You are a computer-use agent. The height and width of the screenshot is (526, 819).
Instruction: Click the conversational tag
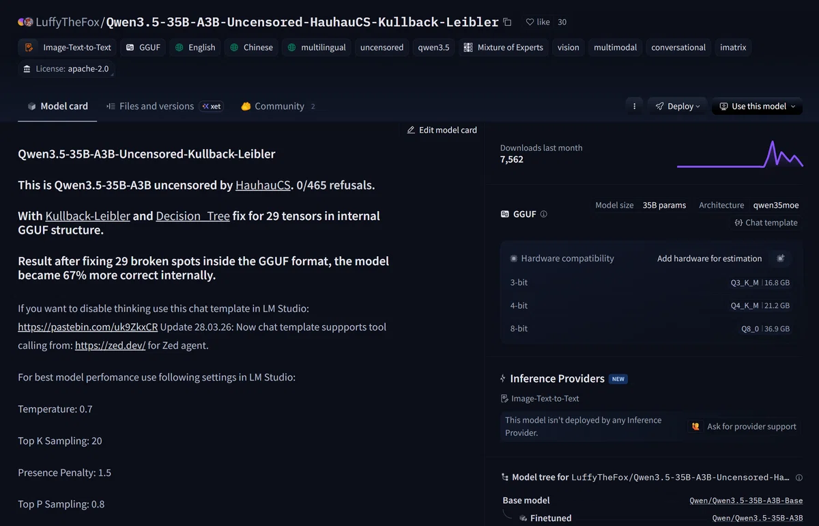pyautogui.click(x=678, y=47)
